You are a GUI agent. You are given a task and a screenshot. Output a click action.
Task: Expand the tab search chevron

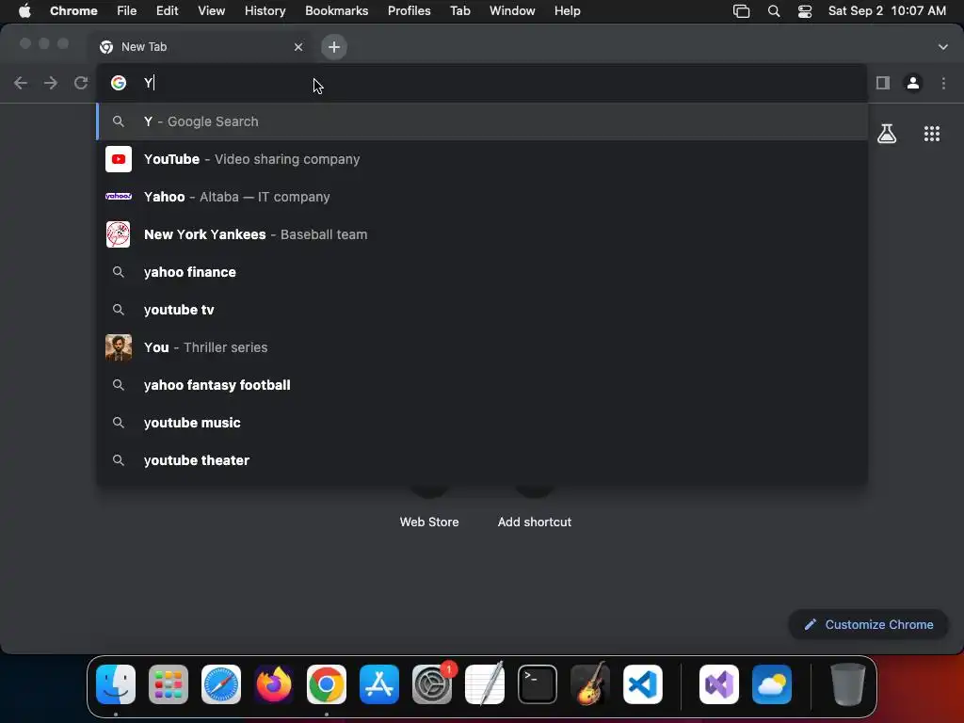coord(943,47)
